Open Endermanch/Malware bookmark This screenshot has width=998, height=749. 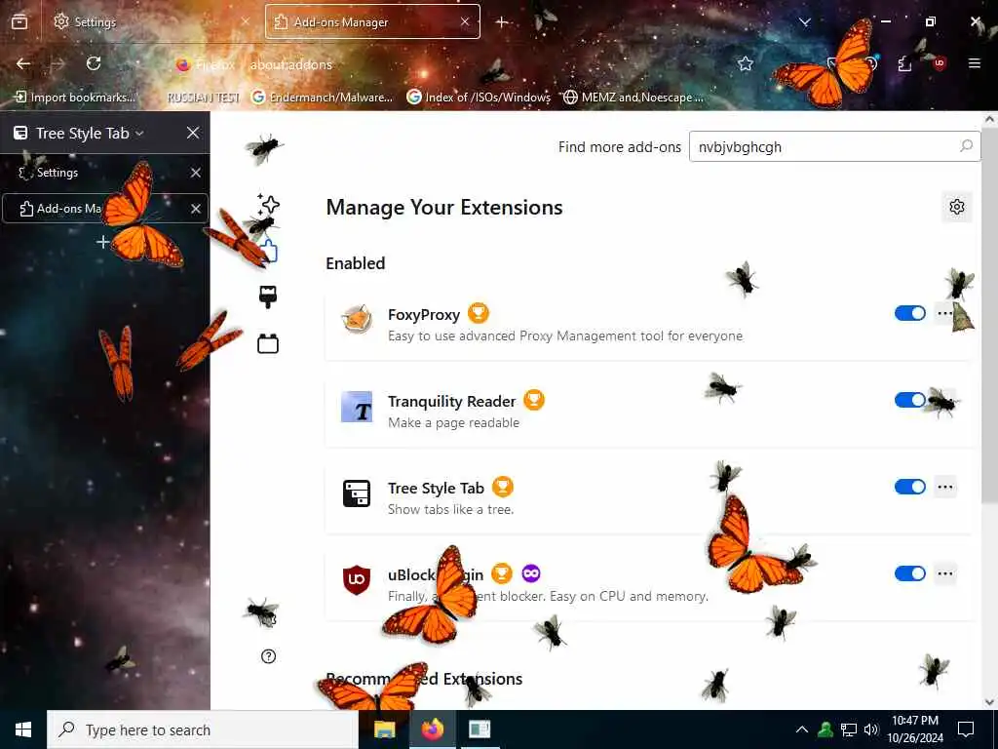click(323, 98)
